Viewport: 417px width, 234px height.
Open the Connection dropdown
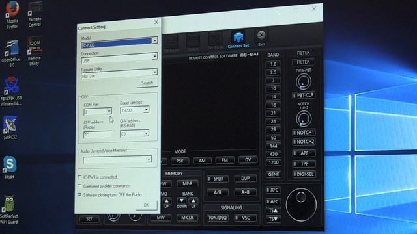154,57
